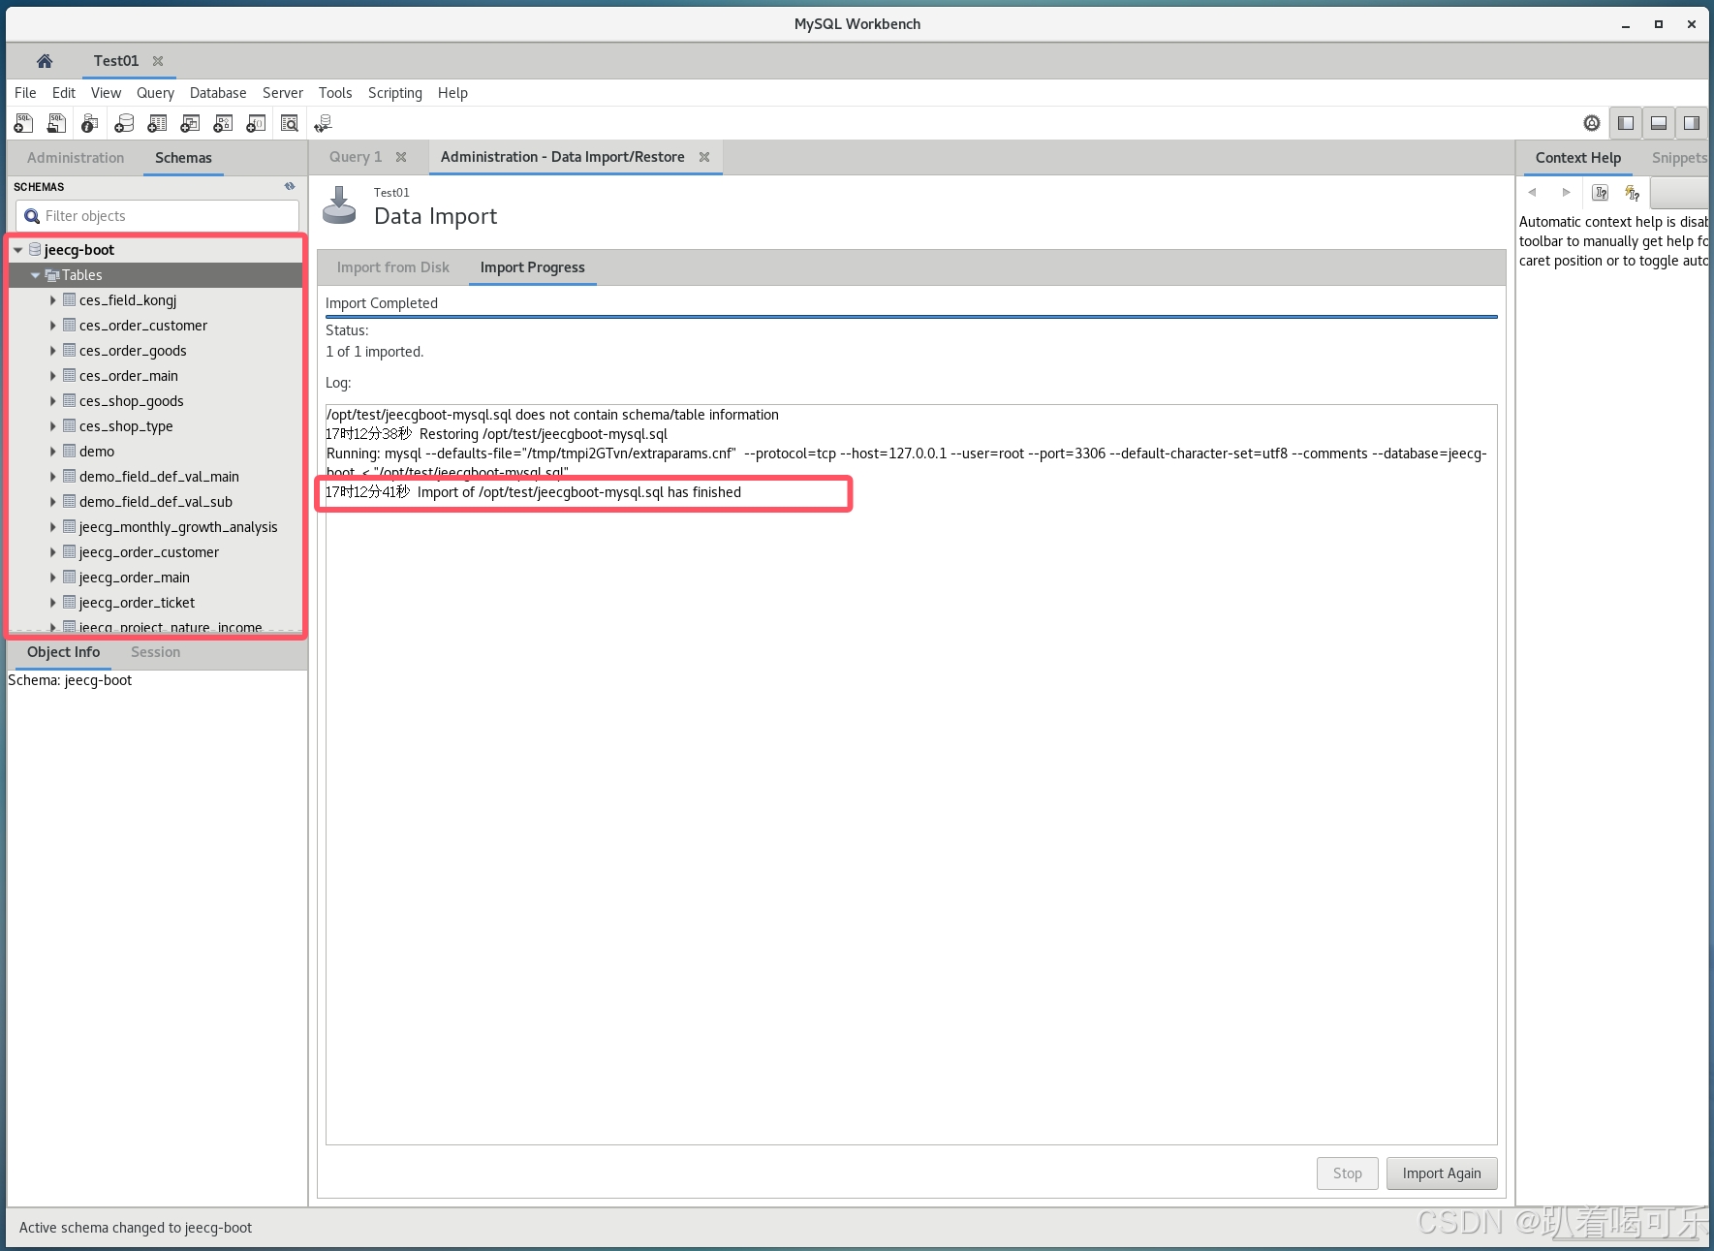This screenshot has width=1714, height=1251.
Task: Refresh the schemas list icon
Action: tap(290, 186)
